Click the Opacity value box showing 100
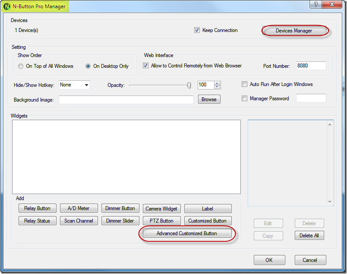The width and height of the screenshot is (347, 274). (x=206, y=85)
